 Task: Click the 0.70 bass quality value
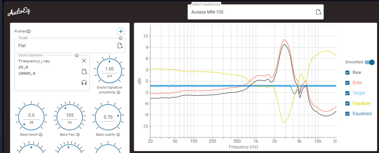tap(108, 117)
